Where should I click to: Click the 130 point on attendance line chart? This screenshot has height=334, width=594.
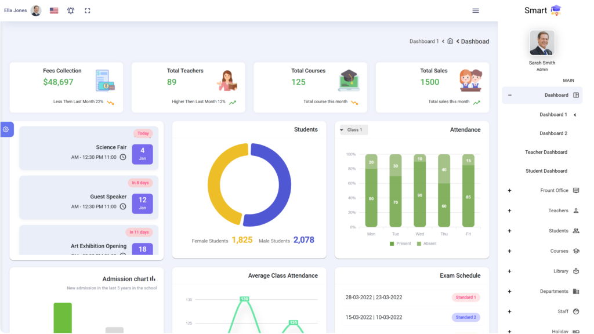tap(244, 299)
